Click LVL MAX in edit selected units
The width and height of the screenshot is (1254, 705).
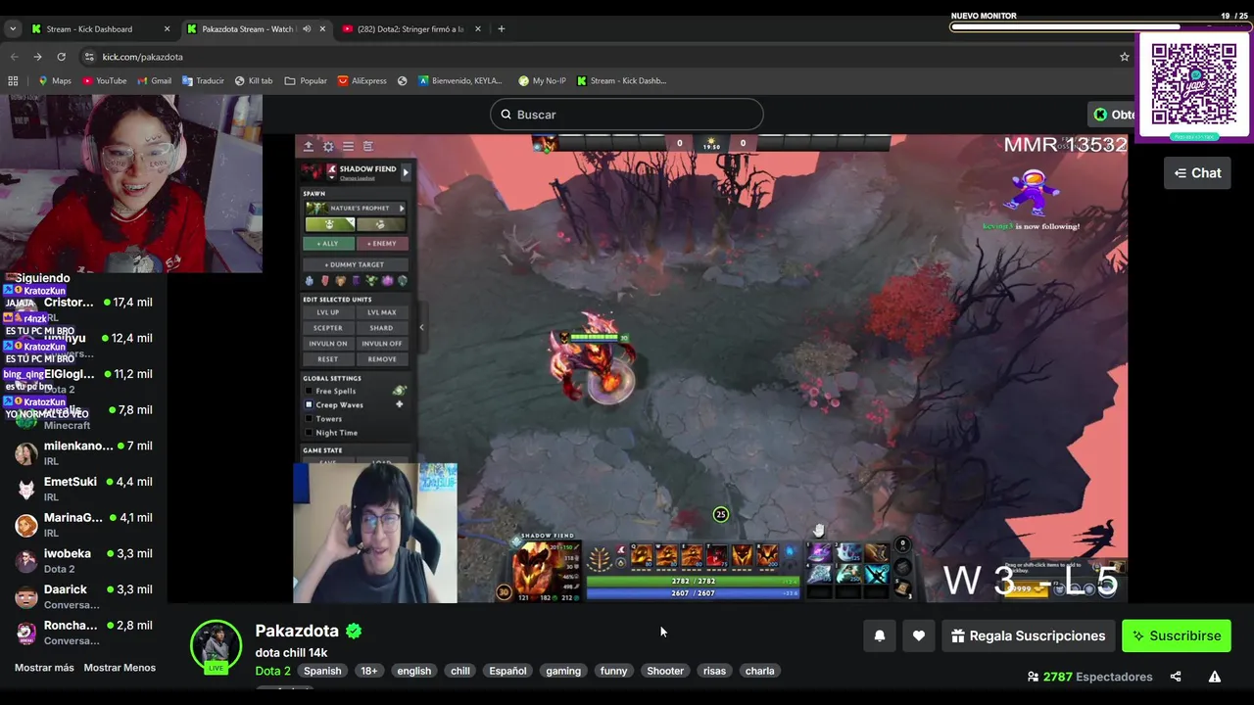pyautogui.click(x=382, y=312)
